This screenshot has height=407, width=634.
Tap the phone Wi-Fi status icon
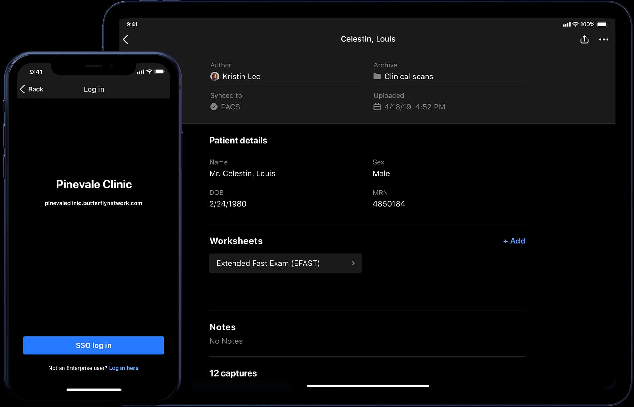[x=149, y=72]
